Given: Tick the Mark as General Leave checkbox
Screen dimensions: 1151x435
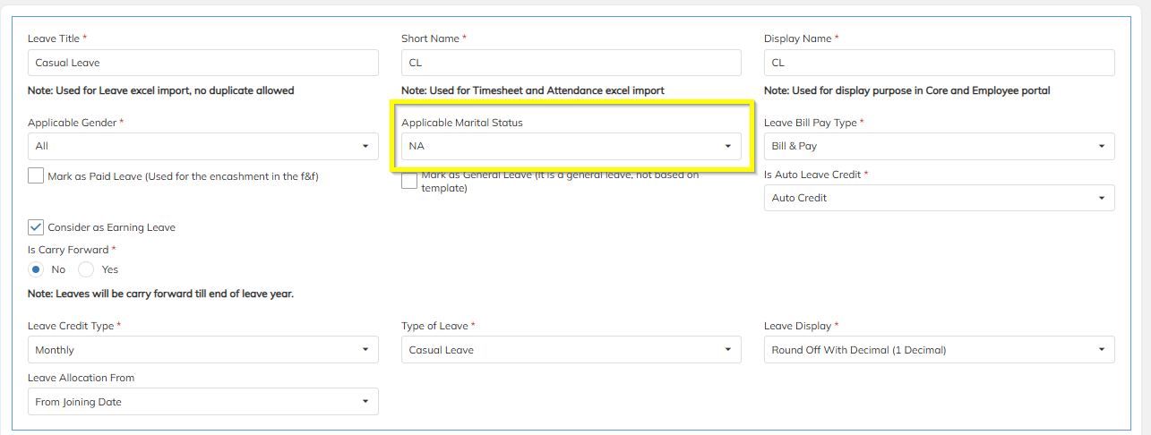Looking at the screenshot, I should [409, 182].
